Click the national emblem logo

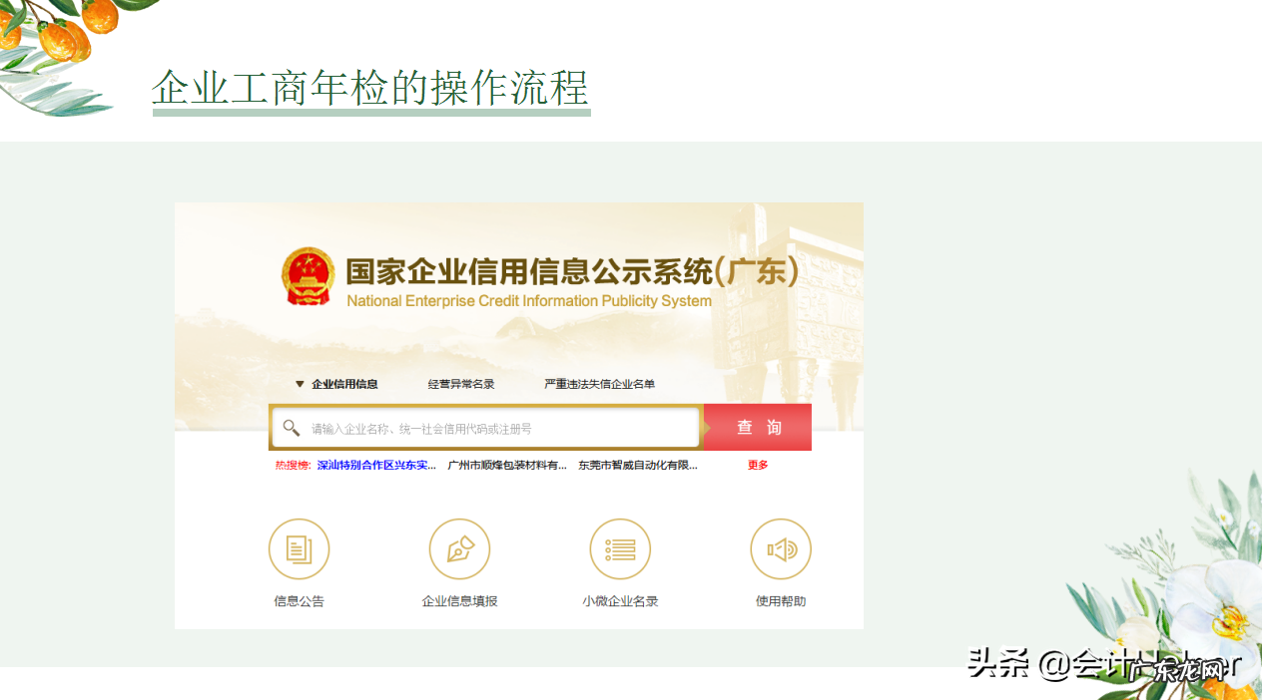[x=309, y=276]
